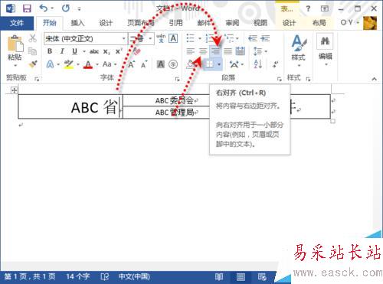Image resolution: width=383 pixels, height=284 pixels.
Task: Apply Distributed alignment to the paragraph
Action: click(240, 51)
